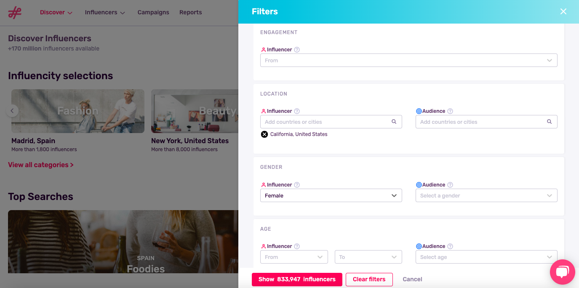Image resolution: width=579 pixels, height=288 pixels.
Task: Open the chat widget bubble
Action: pos(562,272)
